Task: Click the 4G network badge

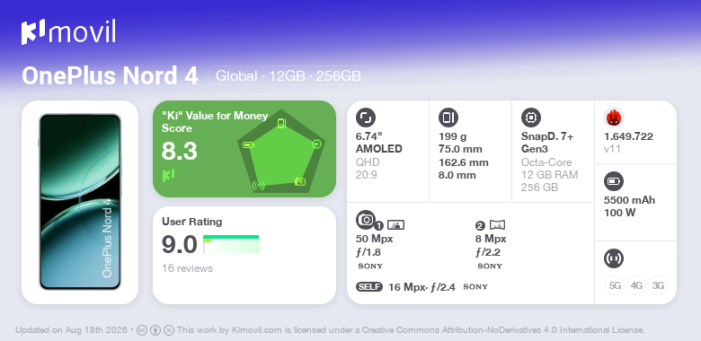Action: click(636, 285)
